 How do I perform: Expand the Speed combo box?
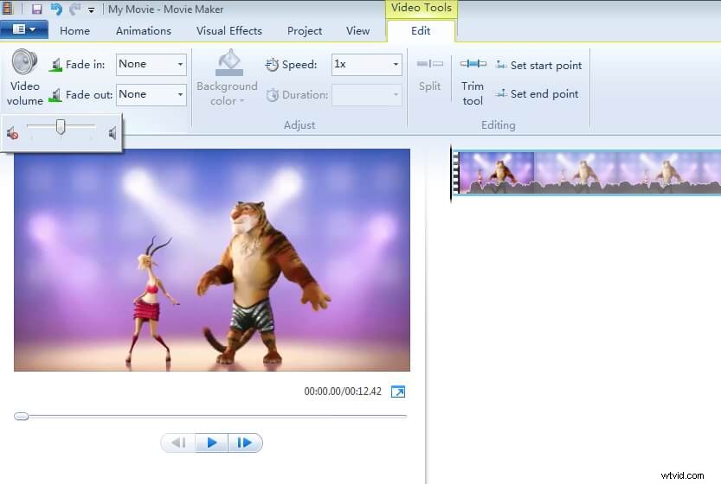pyautogui.click(x=396, y=65)
